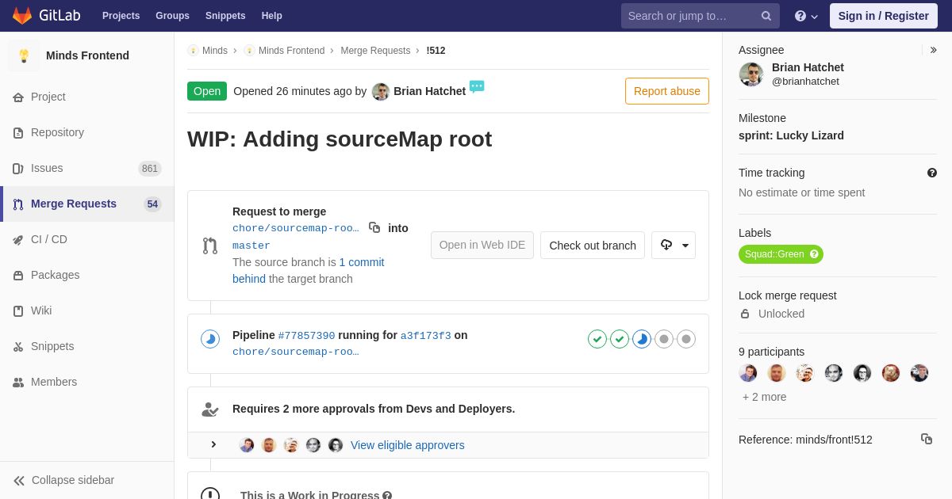The image size is (952, 499).
Task: Click the first passed pipeline stage icon
Action: pos(597,339)
